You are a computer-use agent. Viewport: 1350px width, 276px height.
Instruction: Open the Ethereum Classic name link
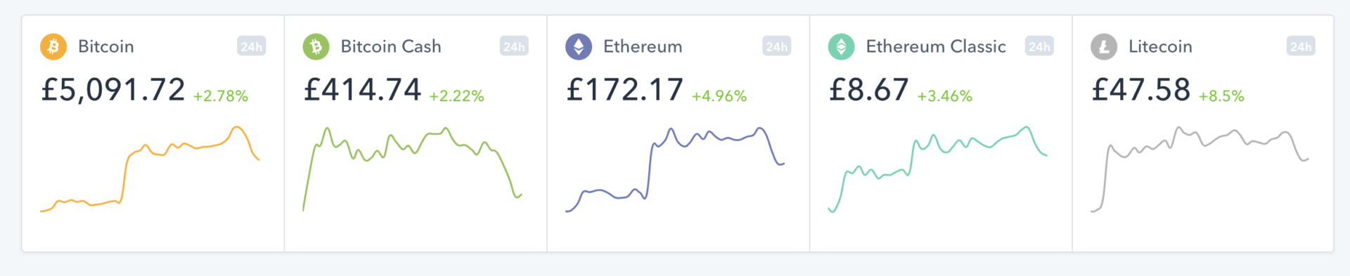click(936, 46)
